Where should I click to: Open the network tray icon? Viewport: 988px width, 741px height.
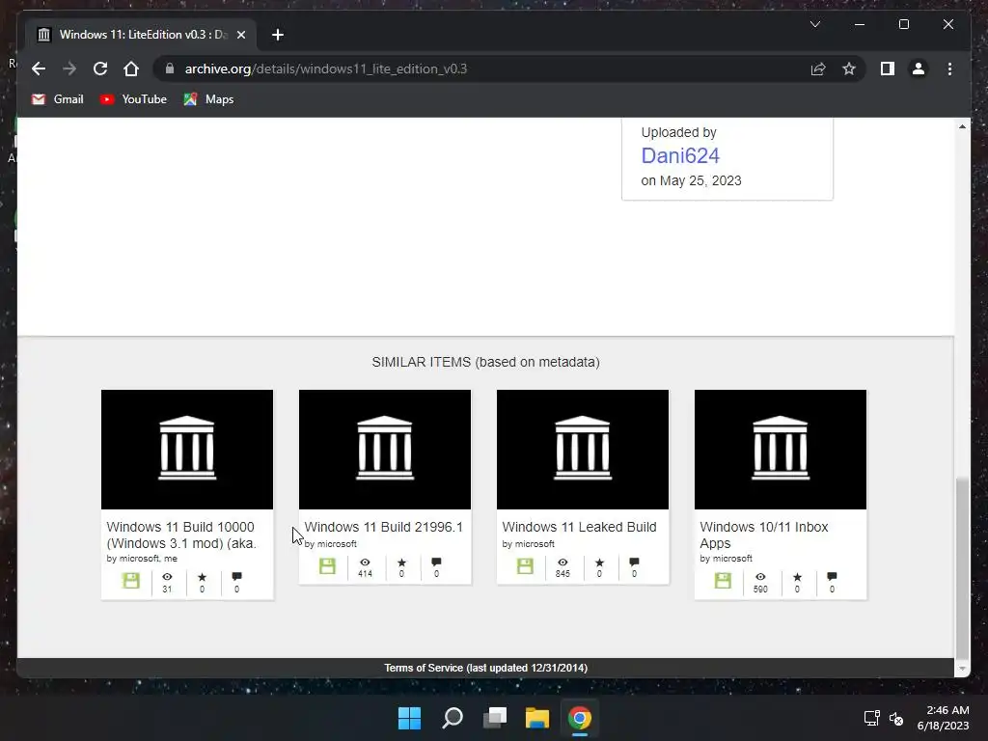click(872, 718)
